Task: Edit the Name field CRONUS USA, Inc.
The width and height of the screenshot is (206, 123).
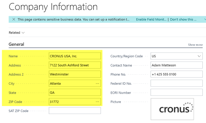Action: pyautogui.click(x=75, y=56)
